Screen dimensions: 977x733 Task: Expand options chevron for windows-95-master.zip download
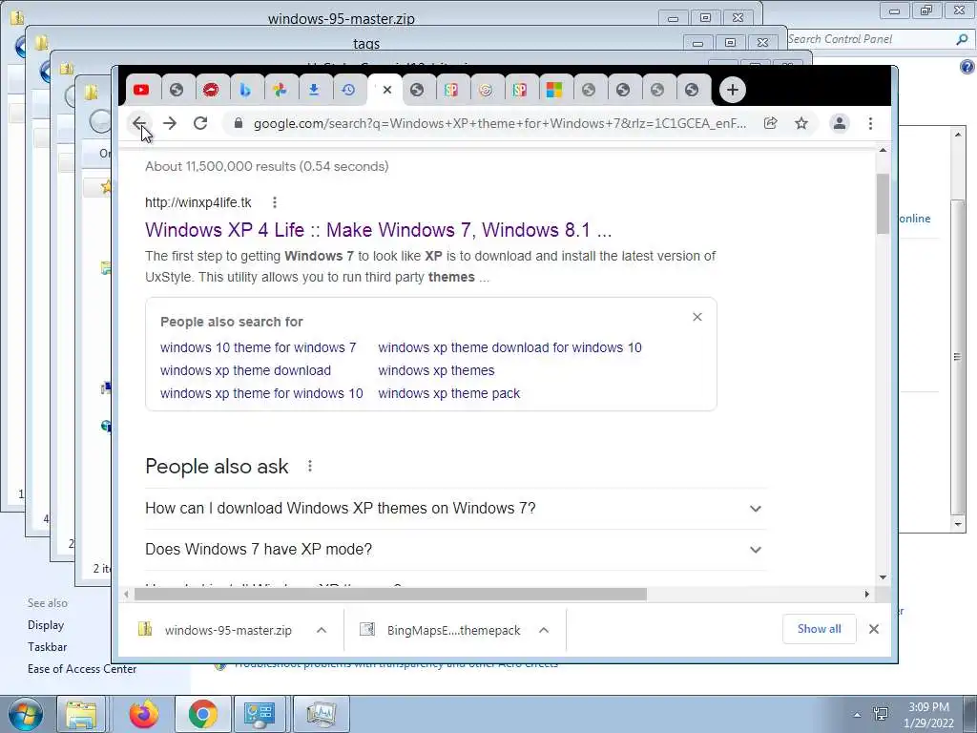[x=322, y=630]
